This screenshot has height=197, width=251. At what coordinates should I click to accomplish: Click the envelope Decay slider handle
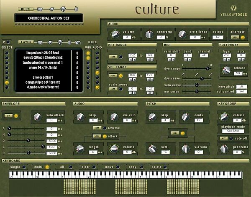[28, 140]
